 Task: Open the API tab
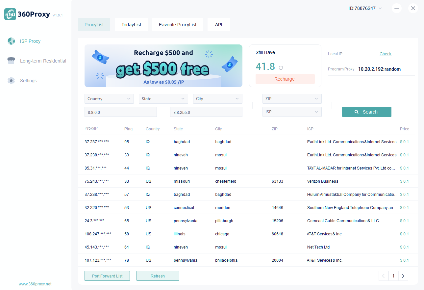click(x=219, y=25)
